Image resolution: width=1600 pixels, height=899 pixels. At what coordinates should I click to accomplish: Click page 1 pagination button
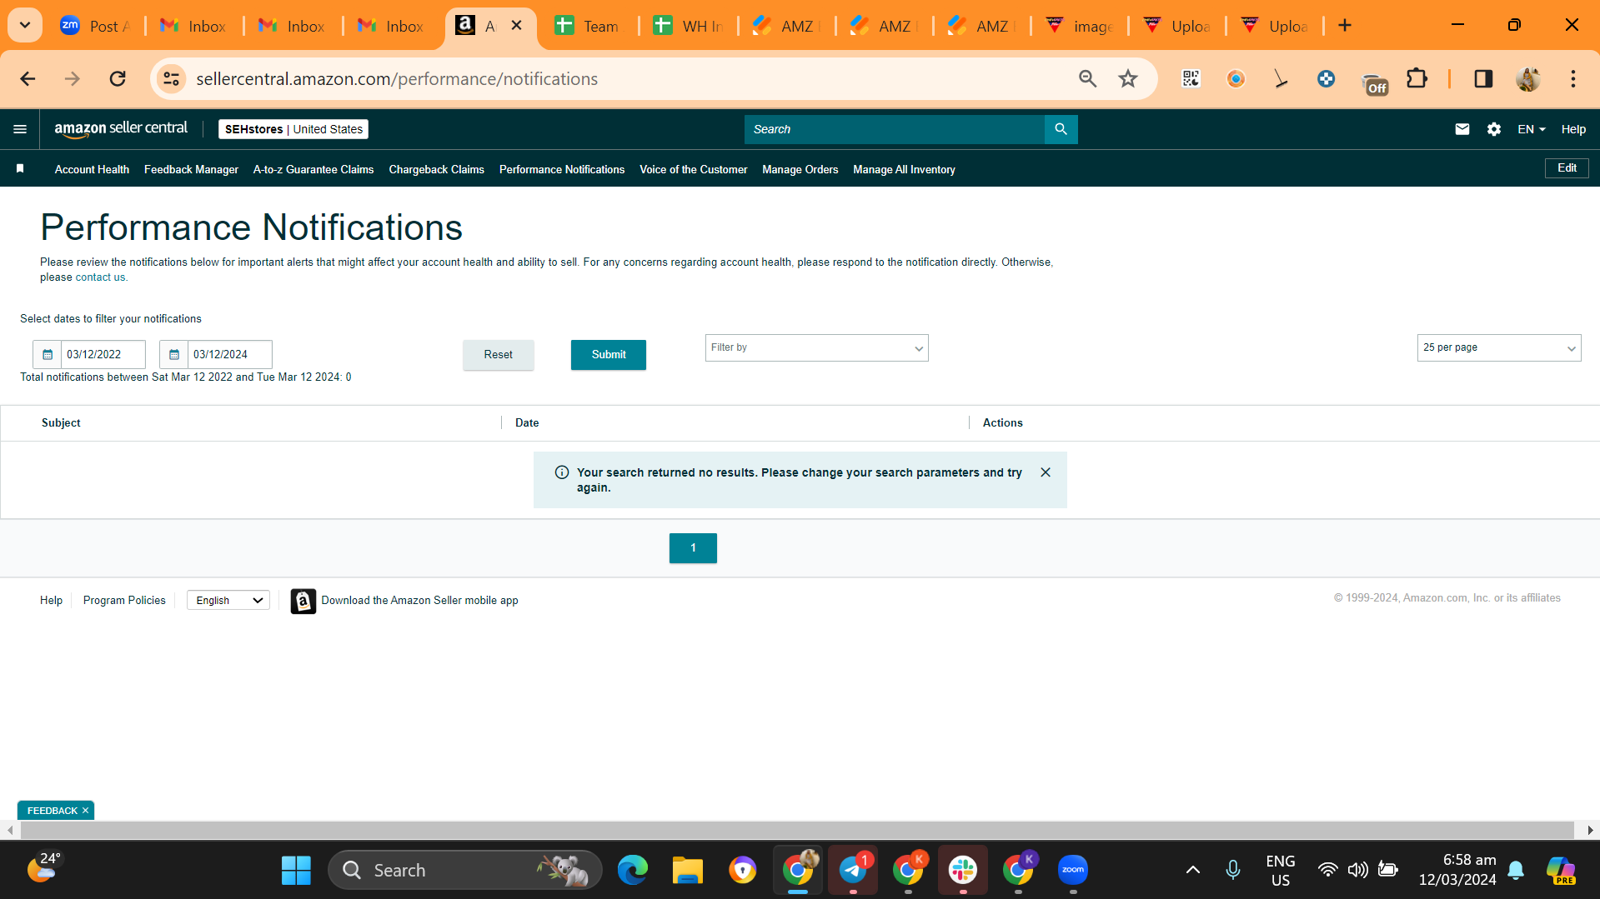click(693, 548)
